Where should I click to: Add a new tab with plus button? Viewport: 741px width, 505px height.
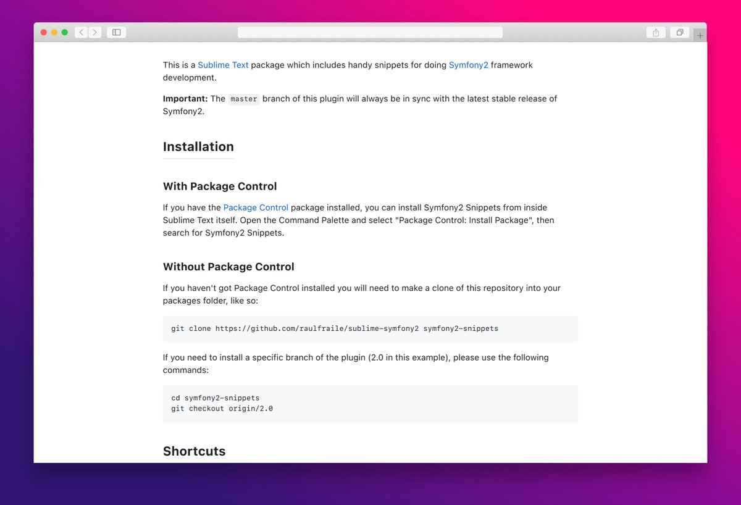coord(700,36)
